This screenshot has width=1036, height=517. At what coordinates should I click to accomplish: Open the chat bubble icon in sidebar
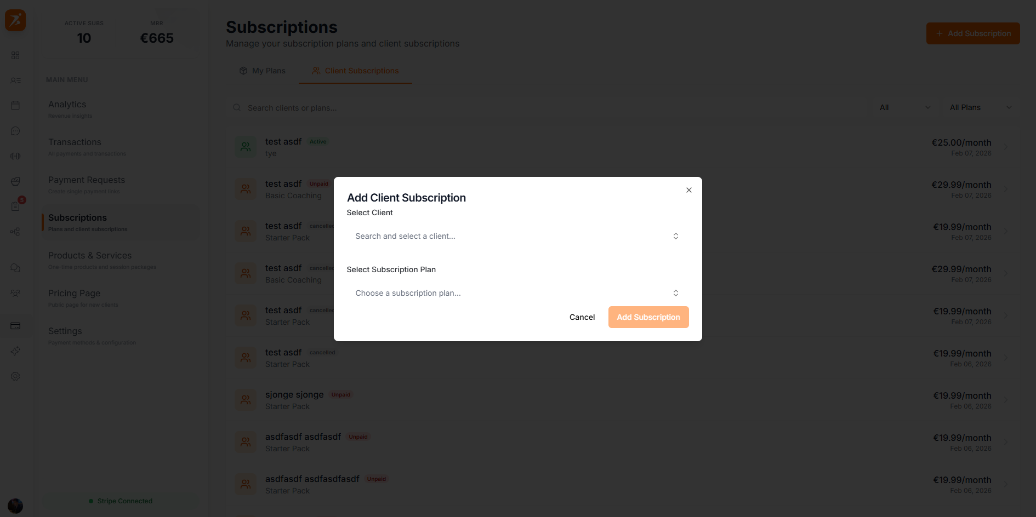15,131
